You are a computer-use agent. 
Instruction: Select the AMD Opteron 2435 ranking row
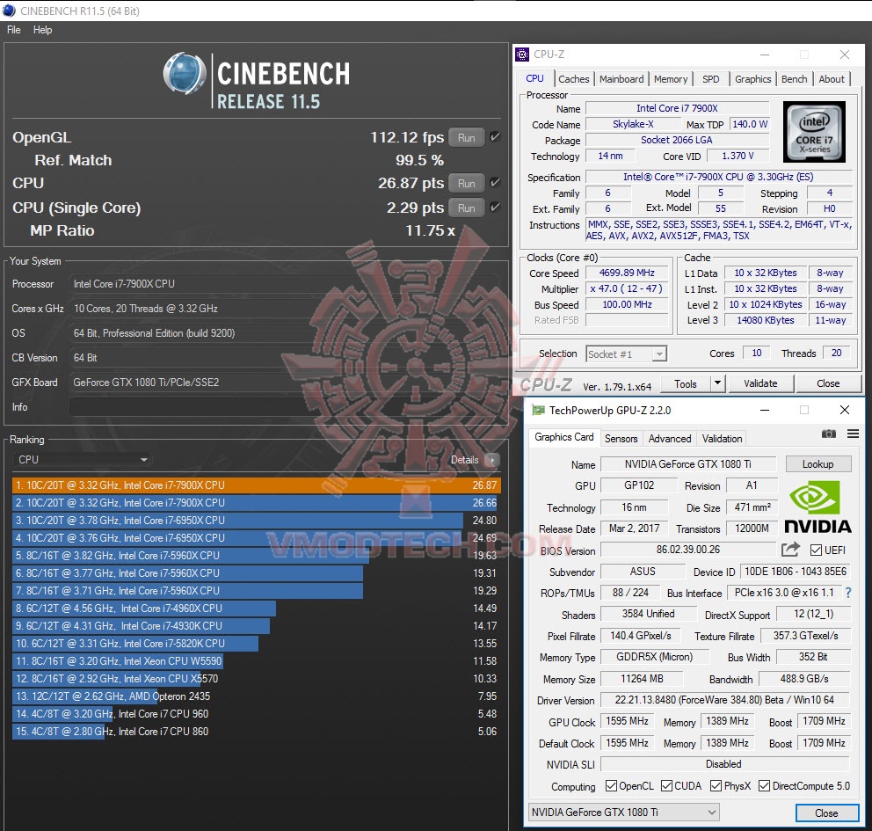257,696
